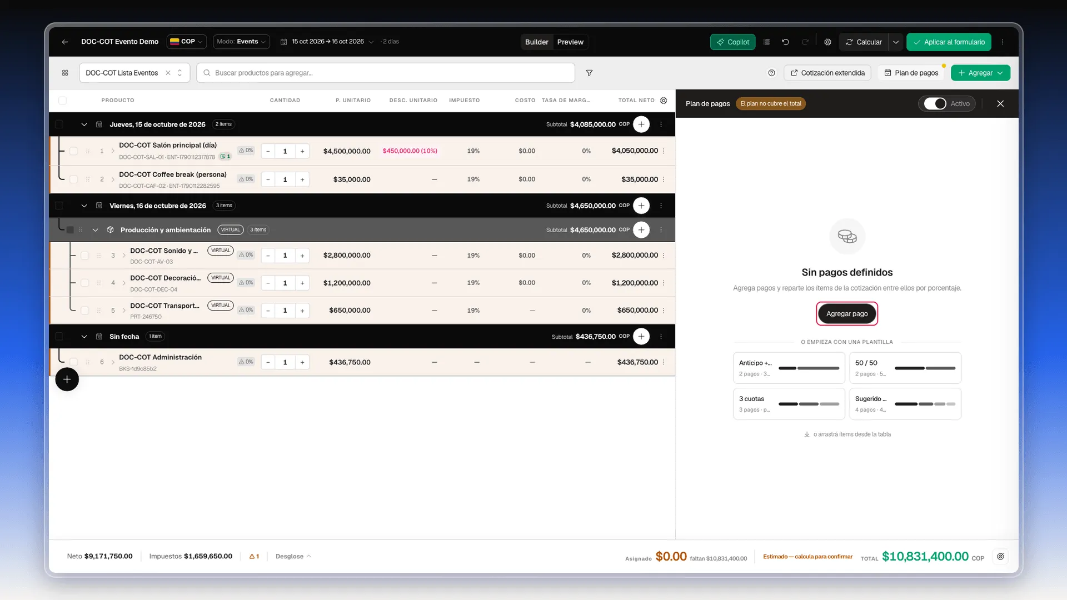Click the list view icon beside Copilot
Screen dimensions: 1067x600
766,42
